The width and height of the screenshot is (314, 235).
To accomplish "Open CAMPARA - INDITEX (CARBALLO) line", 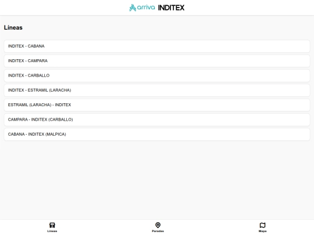I will [157, 120].
